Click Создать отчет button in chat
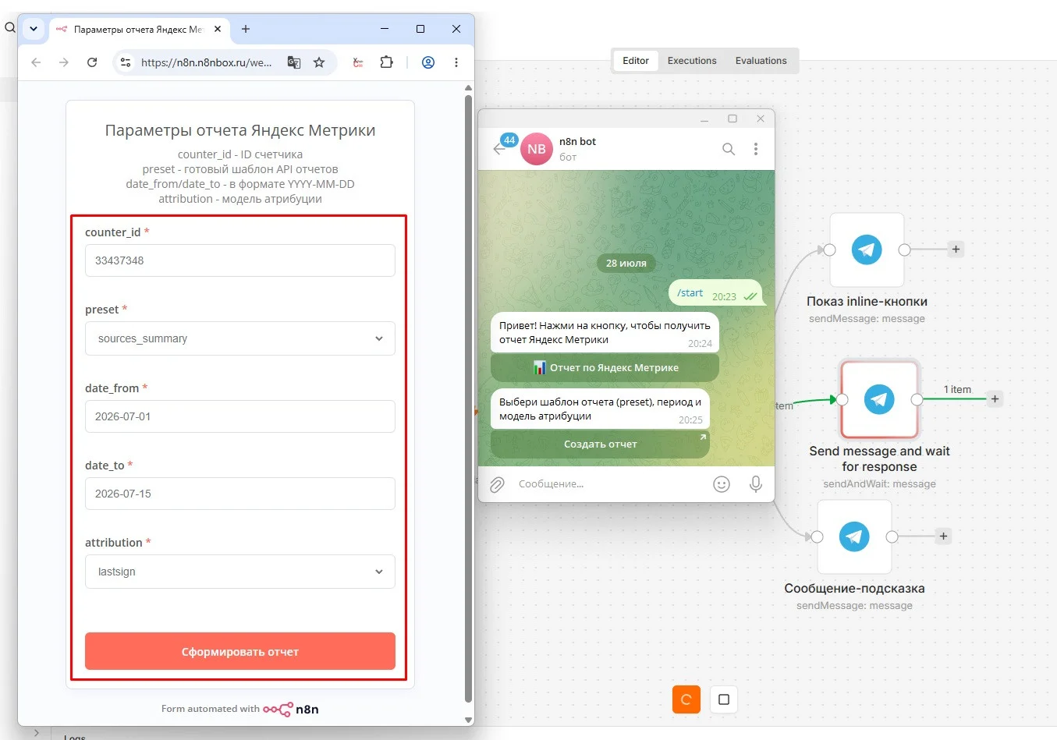Image resolution: width=1057 pixels, height=740 pixels. pyautogui.click(x=600, y=444)
